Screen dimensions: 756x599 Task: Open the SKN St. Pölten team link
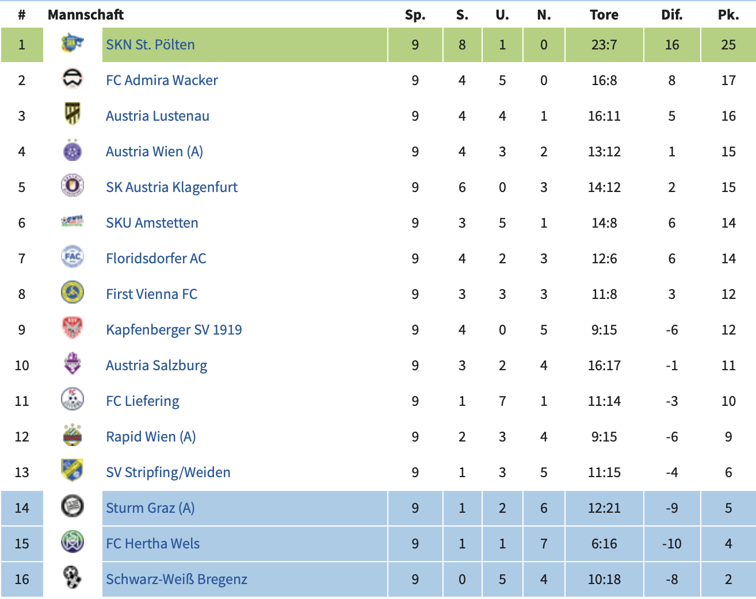click(x=150, y=45)
